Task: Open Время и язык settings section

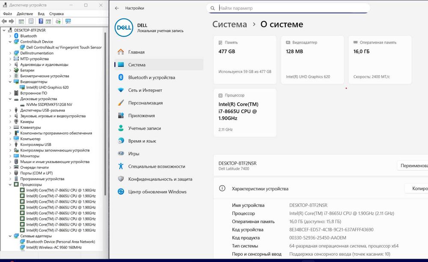Action: 159,141
